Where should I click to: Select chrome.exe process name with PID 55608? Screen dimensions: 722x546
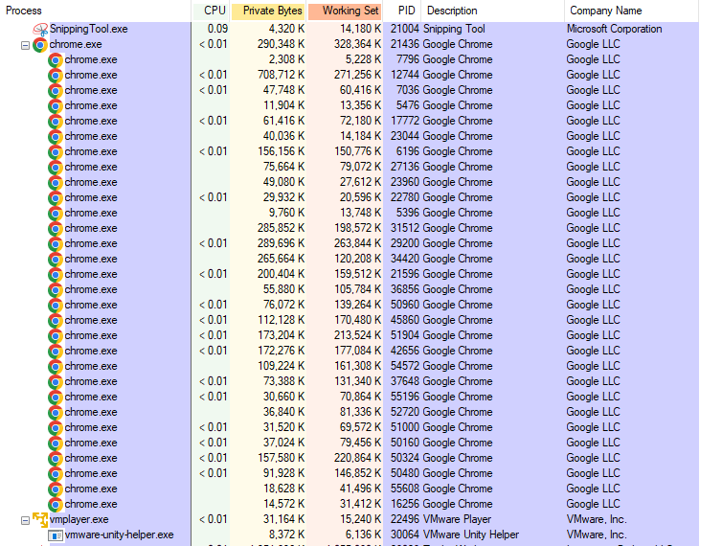[91, 489]
